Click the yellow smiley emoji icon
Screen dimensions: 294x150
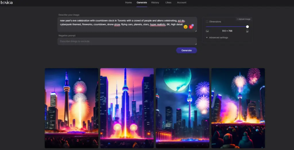[x=185, y=27]
